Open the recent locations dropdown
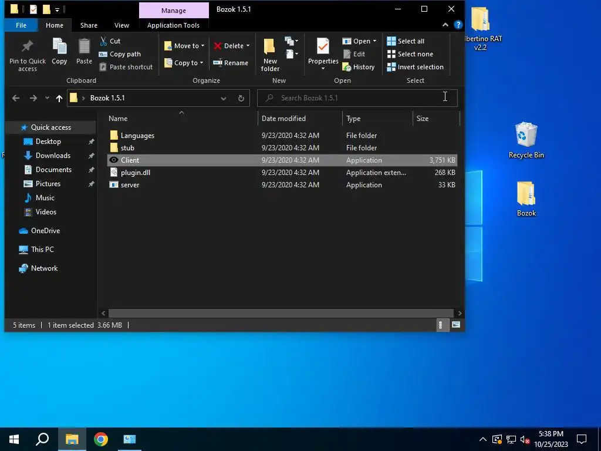601x451 pixels. (47, 98)
